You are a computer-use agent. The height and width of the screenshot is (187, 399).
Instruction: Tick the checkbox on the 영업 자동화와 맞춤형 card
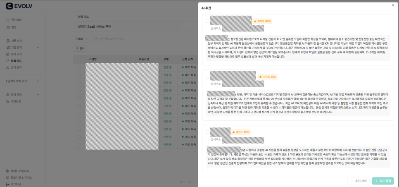pos(207,132)
